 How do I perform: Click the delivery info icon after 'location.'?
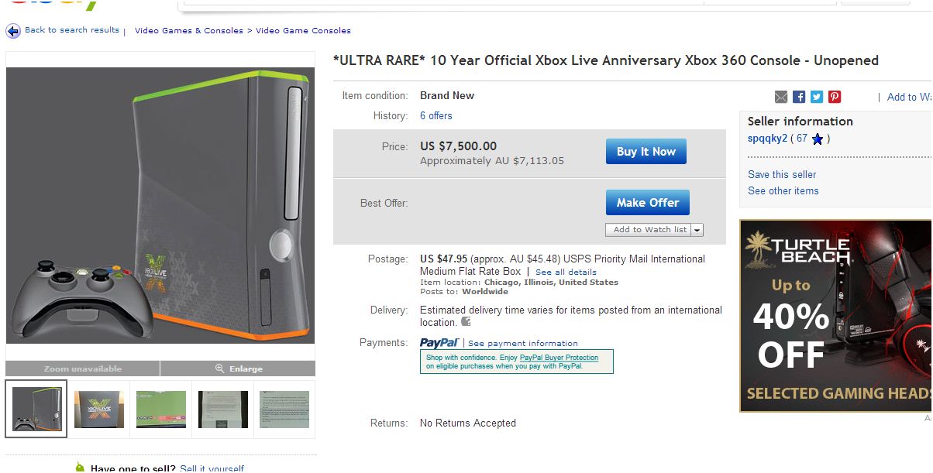466,322
